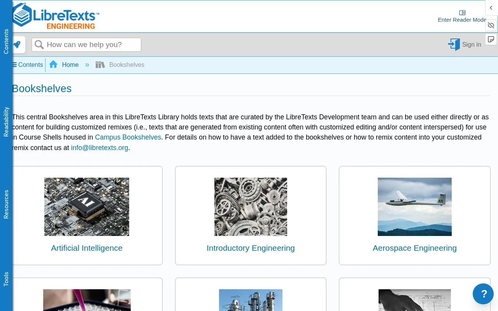Viewport: 498px width, 311px height.
Task: Click the LibreTexts Engineering logo
Action: click(x=56, y=16)
